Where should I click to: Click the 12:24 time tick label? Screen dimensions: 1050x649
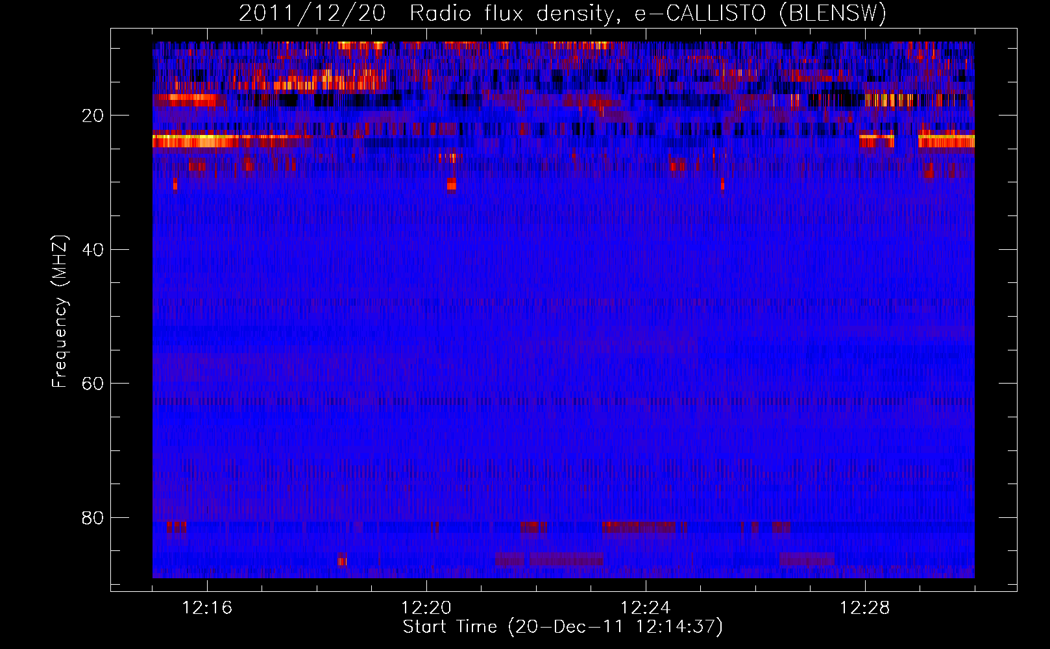(646, 608)
